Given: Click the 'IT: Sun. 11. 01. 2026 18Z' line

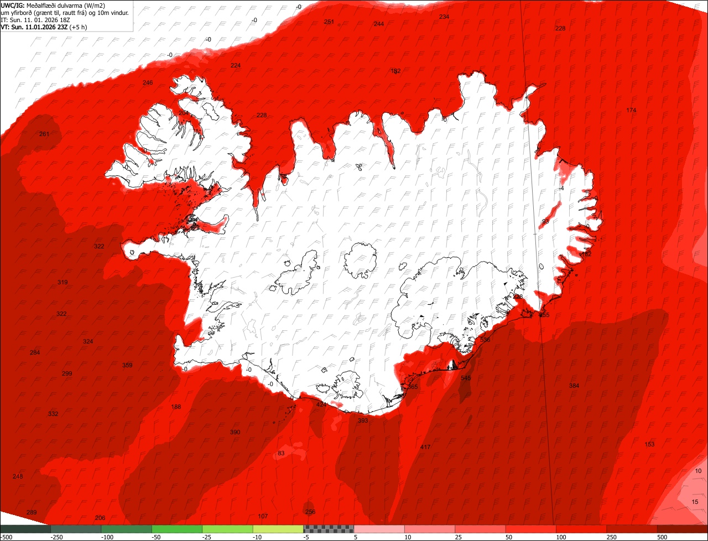Looking at the screenshot, I should click(35, 19).
